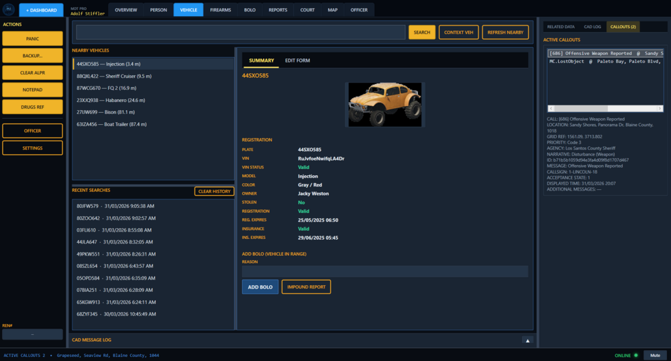Open recent search 80ZOO642
This screenshot has height=361, width=671.
pyautogui.click(x=153, y=218)
